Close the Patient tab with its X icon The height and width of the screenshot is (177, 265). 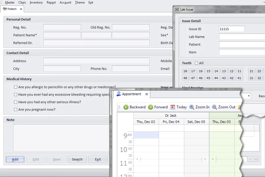coord(21,9)
